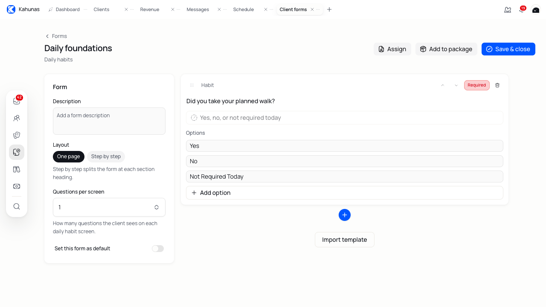Switch to the Clients tab
This screenshot has width=546, height=307.
coord(102,9)
